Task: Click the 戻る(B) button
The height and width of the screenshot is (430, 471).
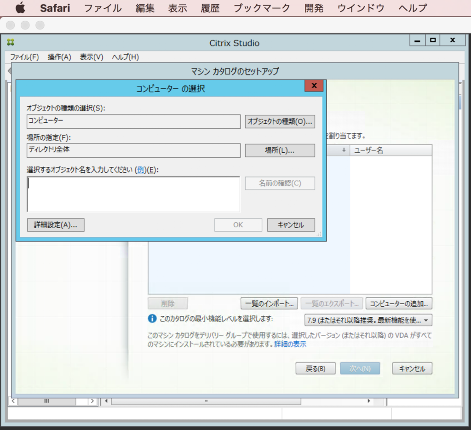Action: pyautogui.click(x=316, y=368)
